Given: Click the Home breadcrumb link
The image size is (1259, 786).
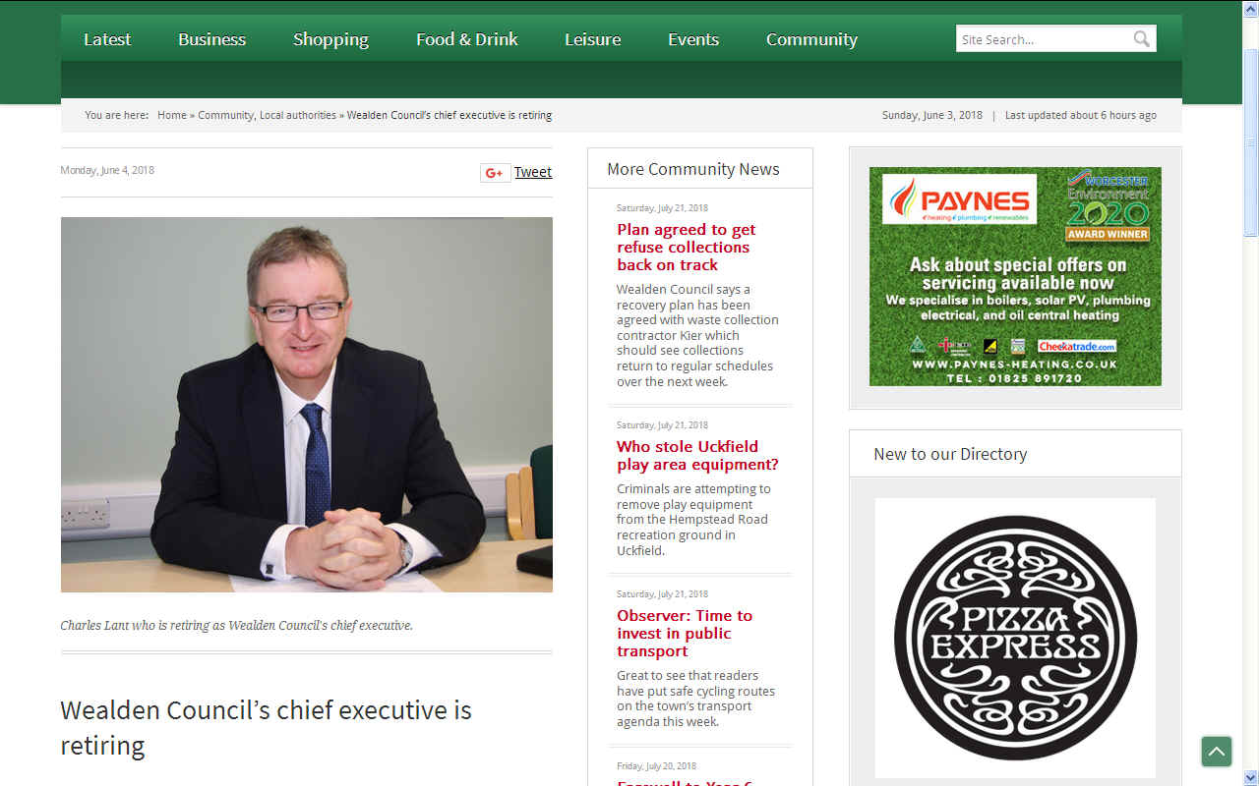Looking at the screenshot, I should tap(172, 115).
